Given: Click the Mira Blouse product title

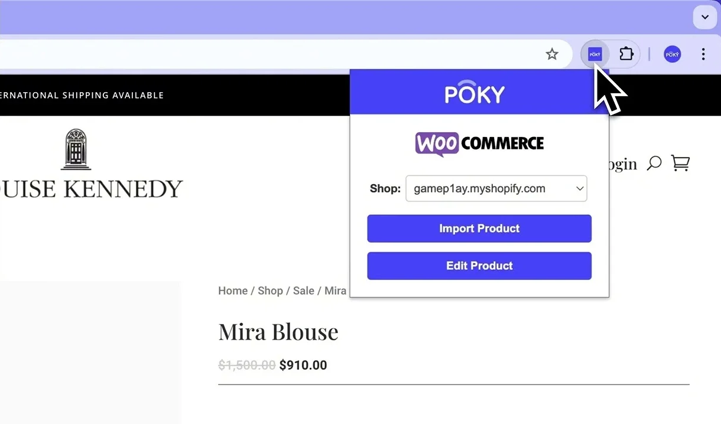Looking at the screenshot, I should pos(278,331).
